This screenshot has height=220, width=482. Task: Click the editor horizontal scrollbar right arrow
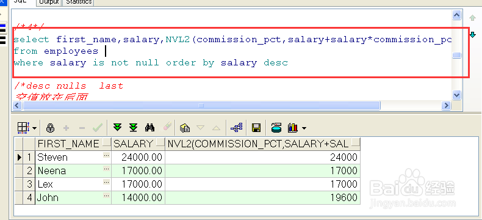pos(446,106)
